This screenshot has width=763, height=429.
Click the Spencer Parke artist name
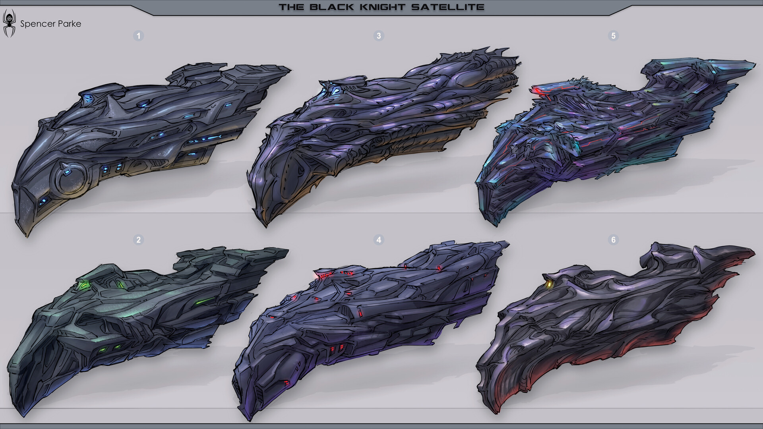(50, 24)
